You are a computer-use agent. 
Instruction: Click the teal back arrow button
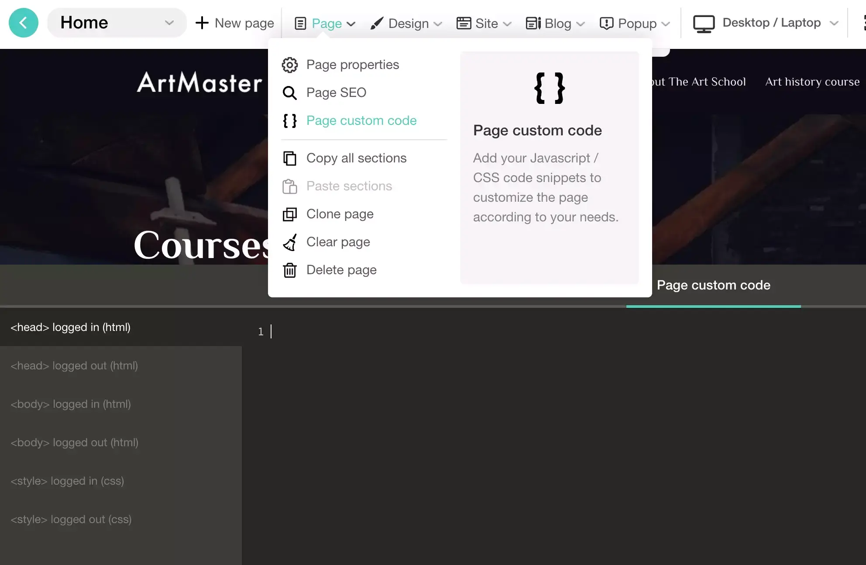coord(24,23)
